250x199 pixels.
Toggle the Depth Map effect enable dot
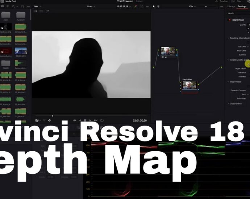point(229,20)
